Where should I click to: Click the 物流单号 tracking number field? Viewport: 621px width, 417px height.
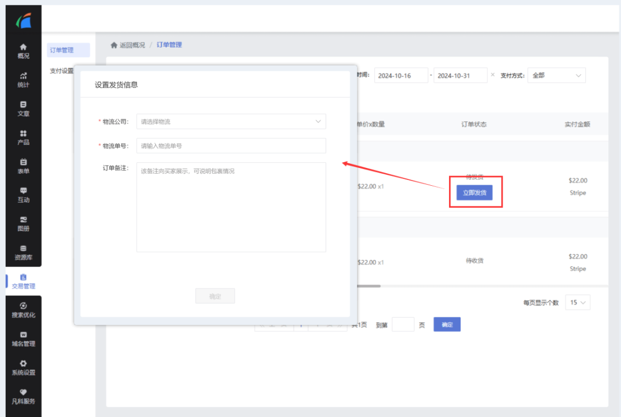click(231, 146)
